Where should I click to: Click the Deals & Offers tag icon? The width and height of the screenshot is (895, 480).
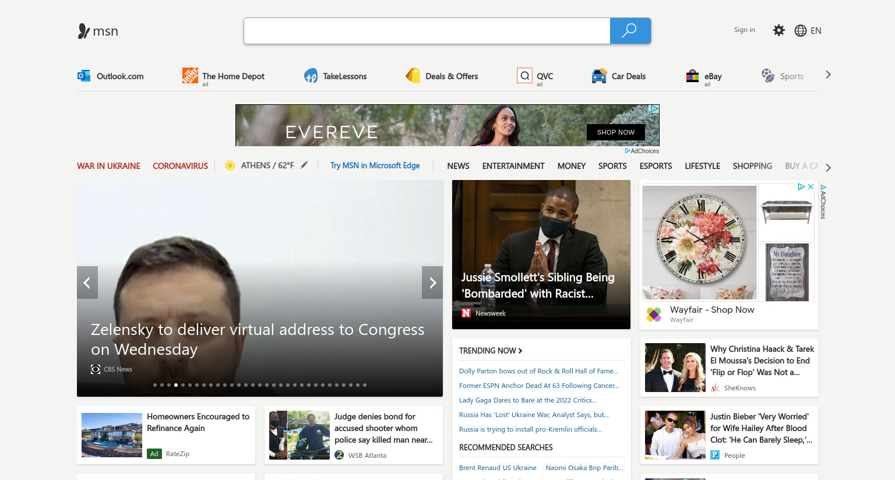413,76
